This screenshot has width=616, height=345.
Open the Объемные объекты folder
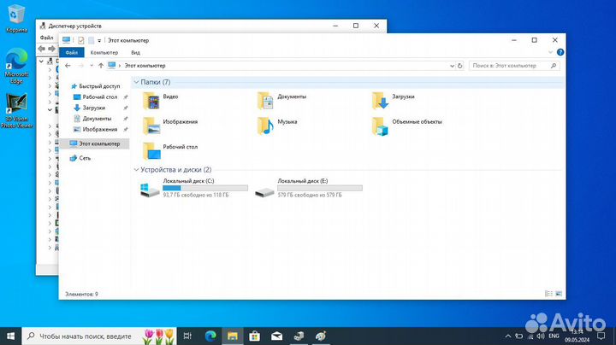tap(406, 126)
